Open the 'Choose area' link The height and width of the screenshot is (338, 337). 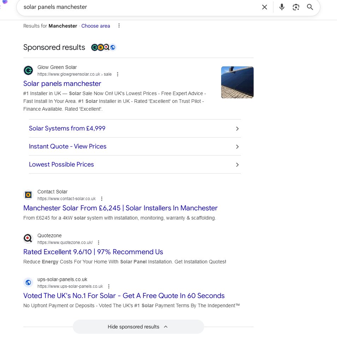pyautogui.click(x=96, y=25)
